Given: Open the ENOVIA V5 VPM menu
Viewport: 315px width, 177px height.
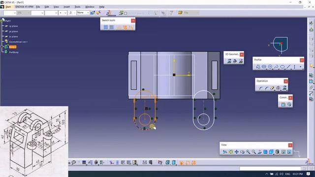Looking at the screenshot, I should point(24,7).
